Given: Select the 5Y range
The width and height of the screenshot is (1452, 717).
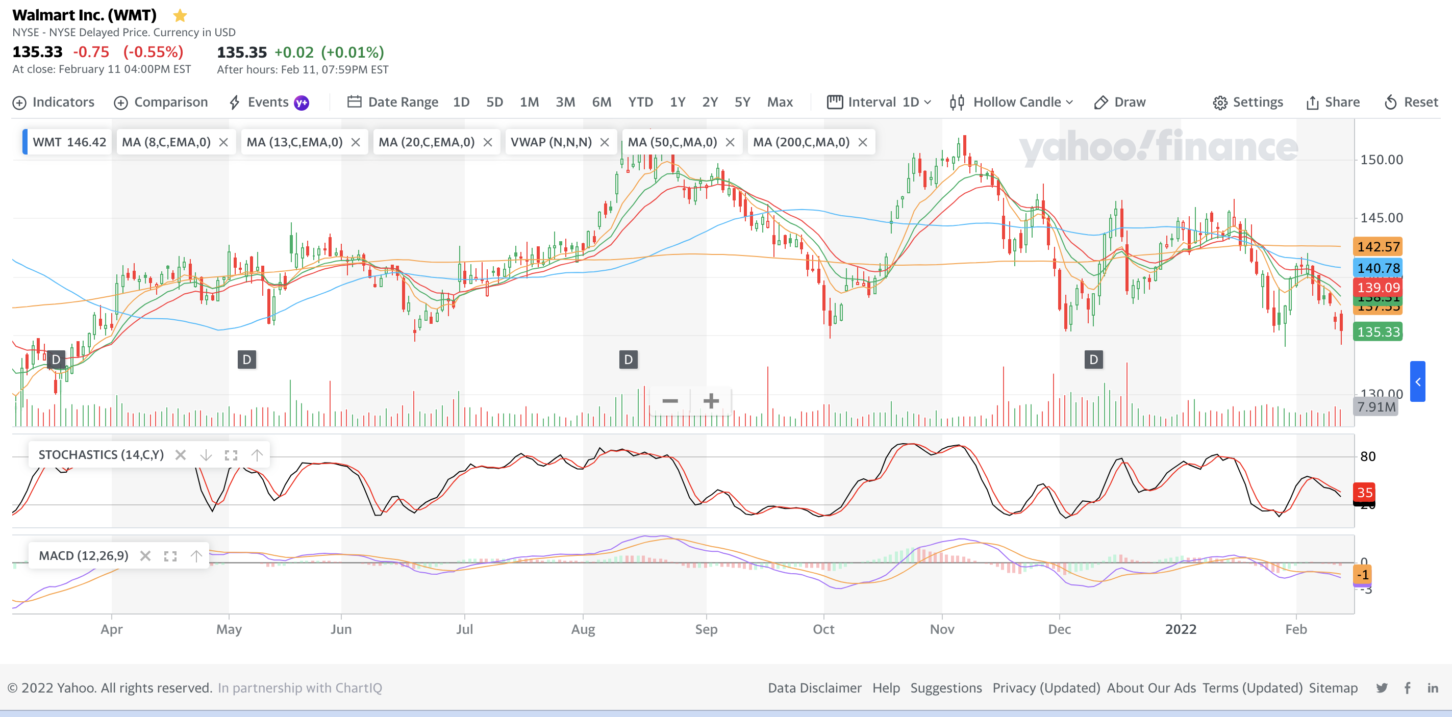Looking at the screenshot, I should pyautogui.click(x=742, y=102).
